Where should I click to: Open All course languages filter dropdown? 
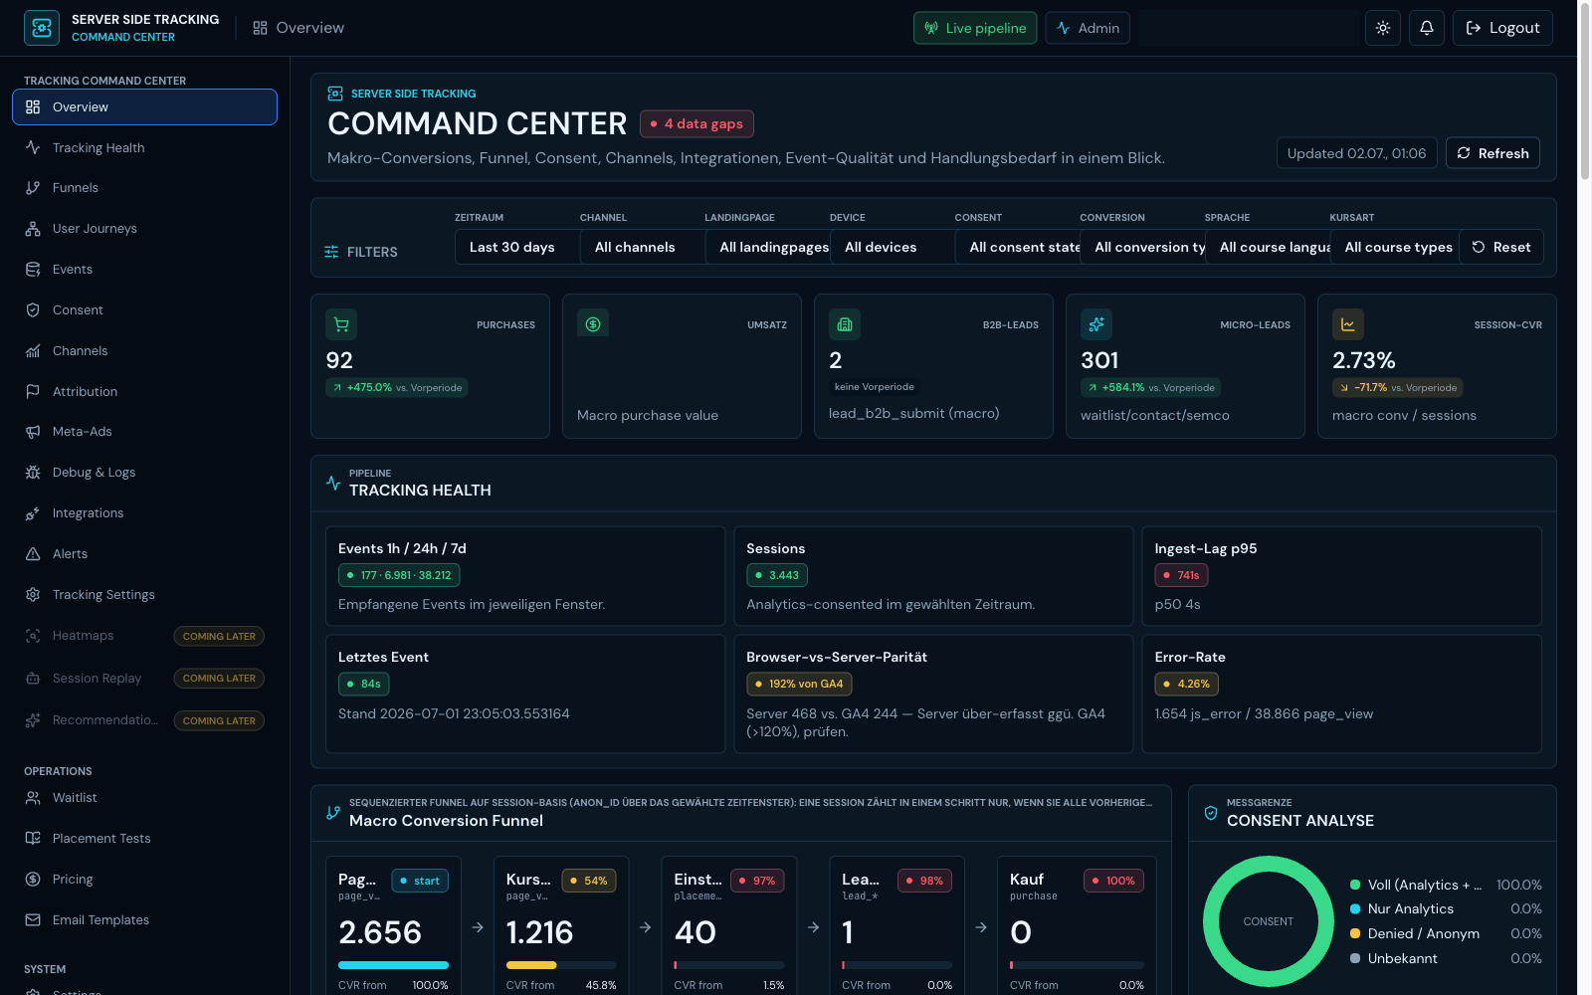pyautogui.click(x=1268, y=247)
